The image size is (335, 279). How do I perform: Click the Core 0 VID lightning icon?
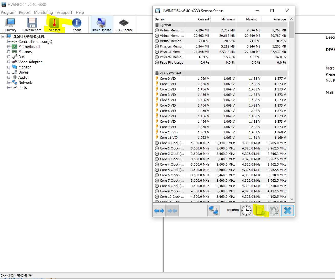[157, 78]
